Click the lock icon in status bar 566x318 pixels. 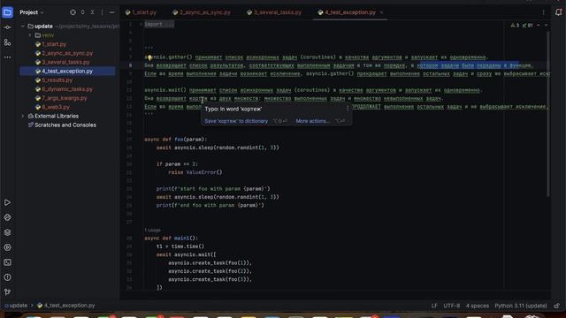(x=557, y=306)
